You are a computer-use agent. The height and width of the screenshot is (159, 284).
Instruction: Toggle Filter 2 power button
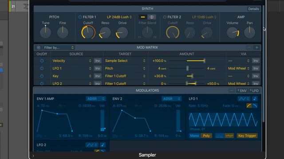coord(165,17)
